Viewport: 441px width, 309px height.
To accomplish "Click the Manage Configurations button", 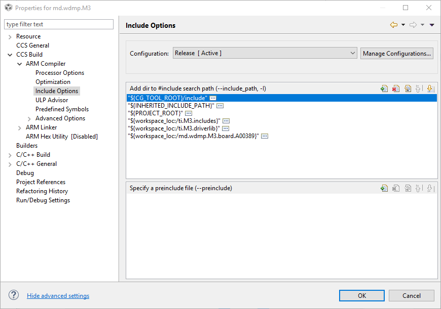I will coord(397,53).
